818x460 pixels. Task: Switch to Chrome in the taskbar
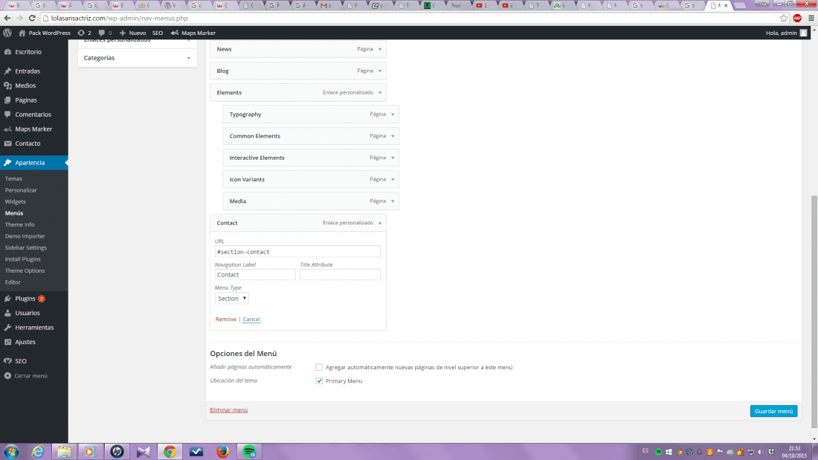pyautogui.click(x=170, y=452)
